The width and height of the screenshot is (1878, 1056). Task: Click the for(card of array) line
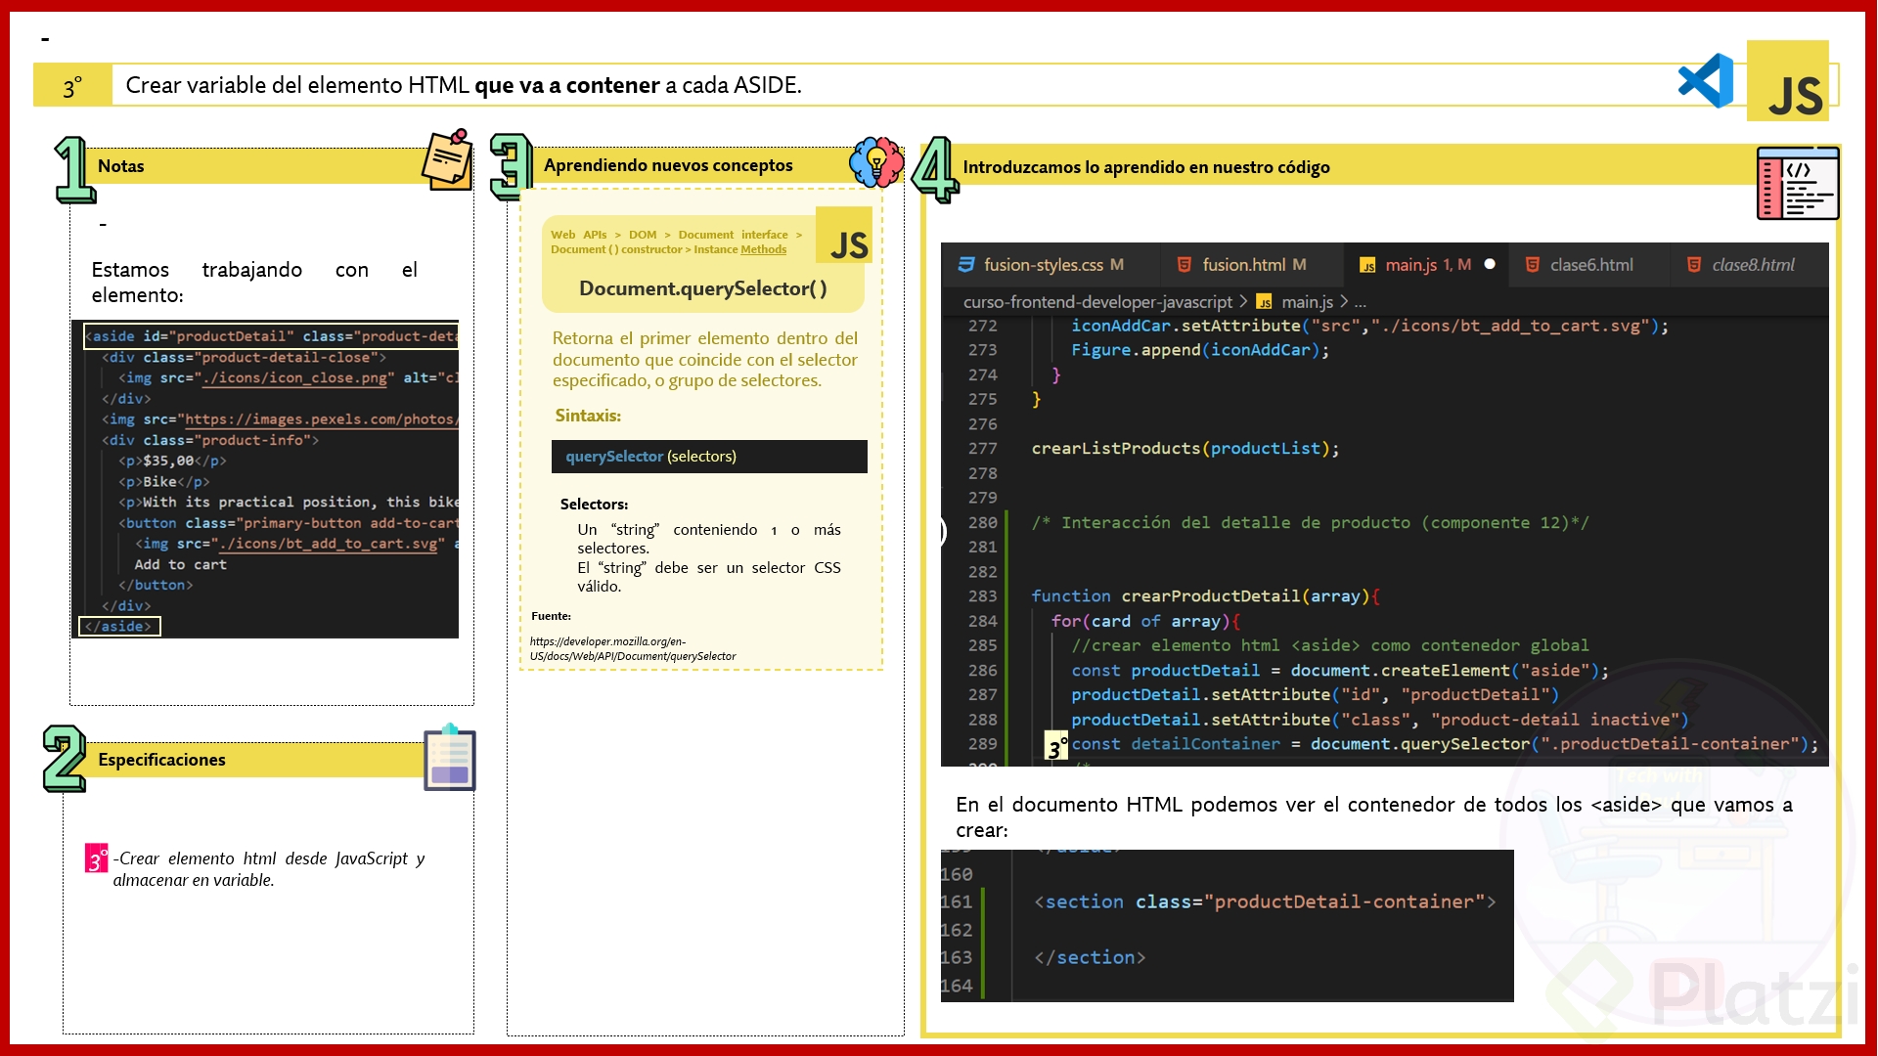point(1145,621)
